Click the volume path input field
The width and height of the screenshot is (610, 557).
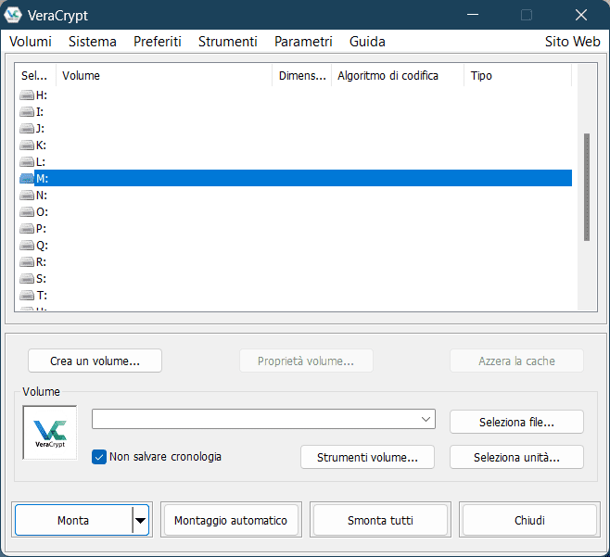pyautogui.click(x=255, y=419)
